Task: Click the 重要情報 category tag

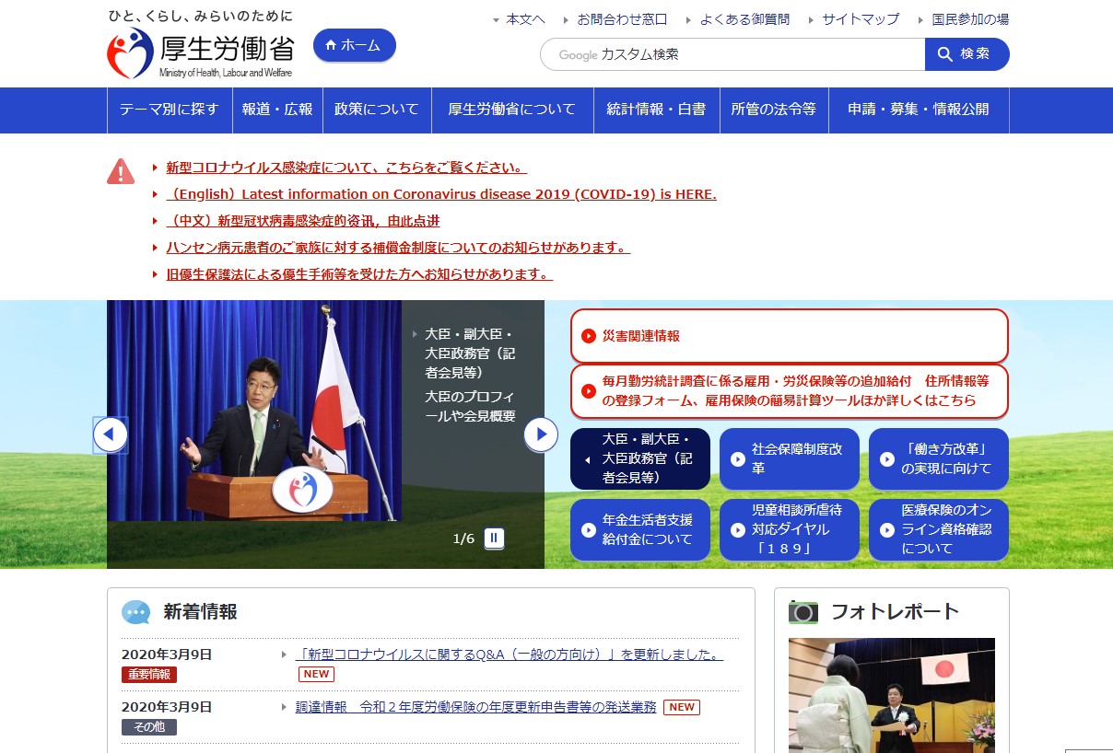Action: (x=149, y=675)
